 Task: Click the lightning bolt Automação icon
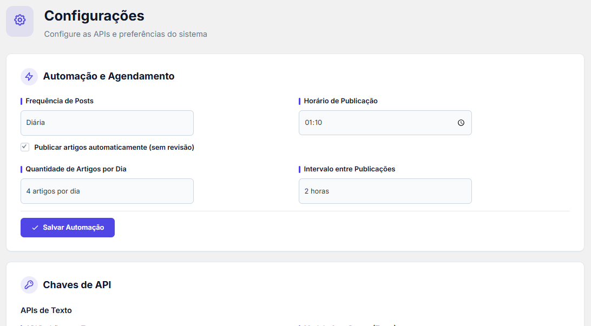tap(29, 77)
